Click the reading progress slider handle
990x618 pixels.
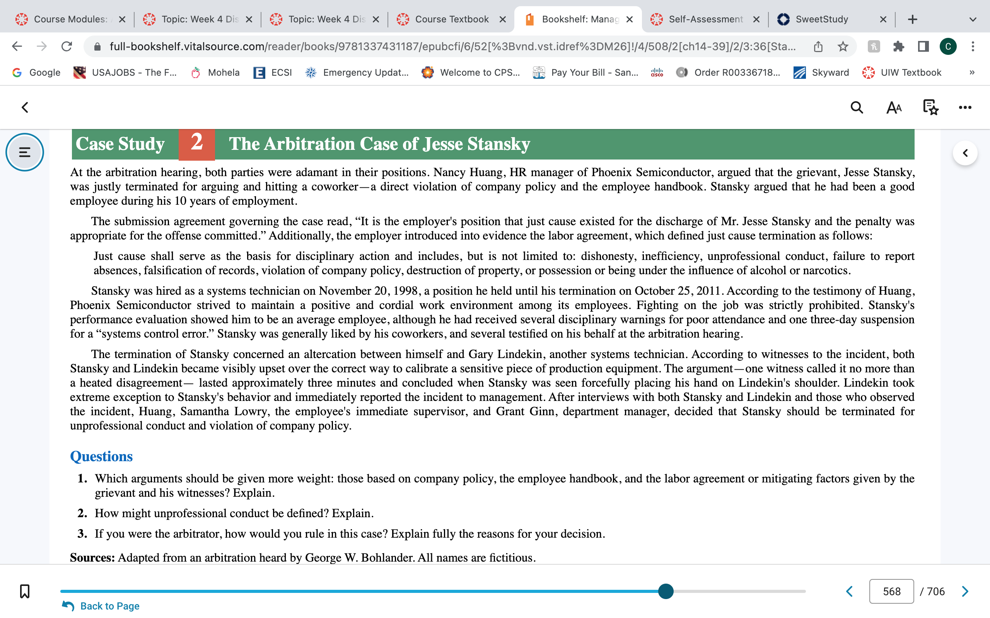(666, 591)
